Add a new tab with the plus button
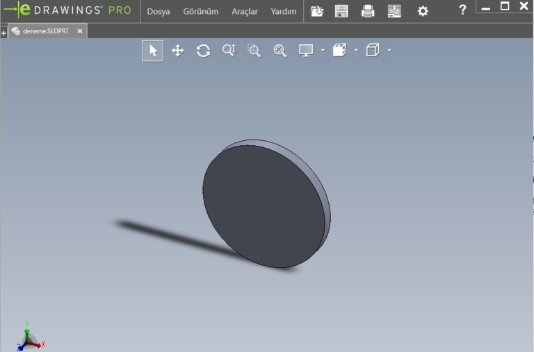Image resolution: width=534 pixels, height=352 pixels. [x=3, y=33]
